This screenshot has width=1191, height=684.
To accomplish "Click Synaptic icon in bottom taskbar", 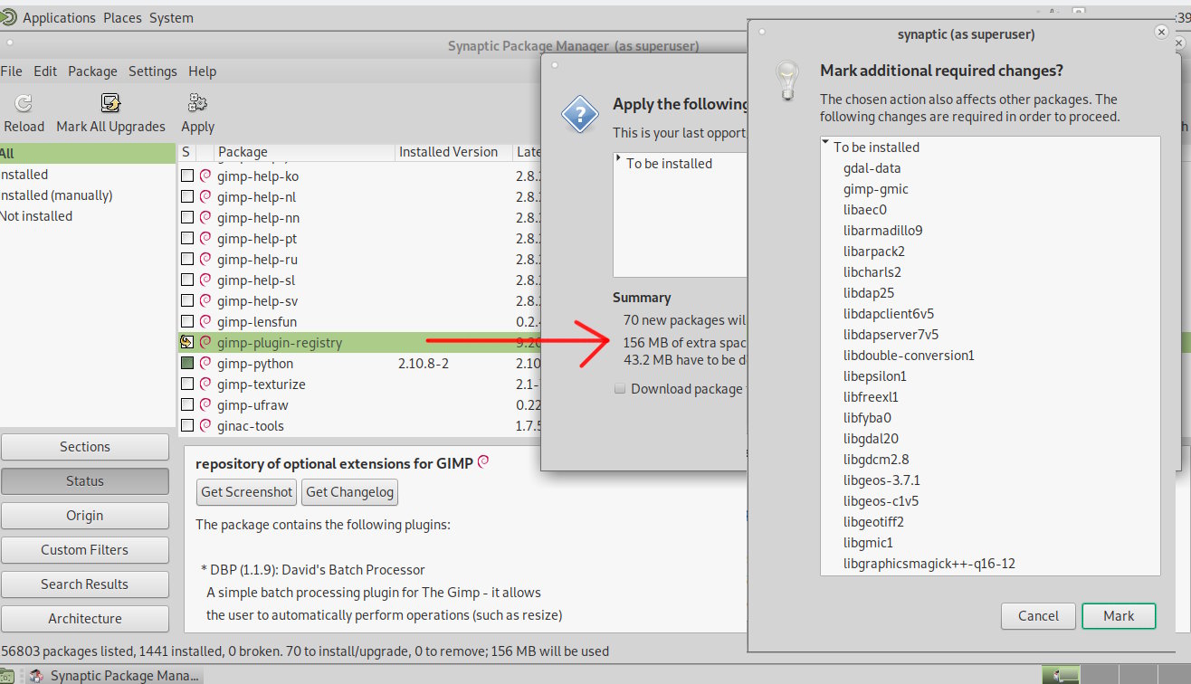I will tap(36, 676).
